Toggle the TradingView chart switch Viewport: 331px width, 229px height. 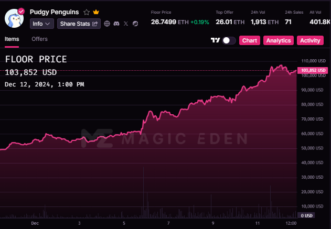(x=229, y=40)
